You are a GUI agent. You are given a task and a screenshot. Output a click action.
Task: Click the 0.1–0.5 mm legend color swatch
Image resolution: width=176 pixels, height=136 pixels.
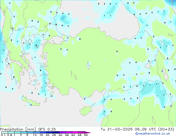coord(5,132)
